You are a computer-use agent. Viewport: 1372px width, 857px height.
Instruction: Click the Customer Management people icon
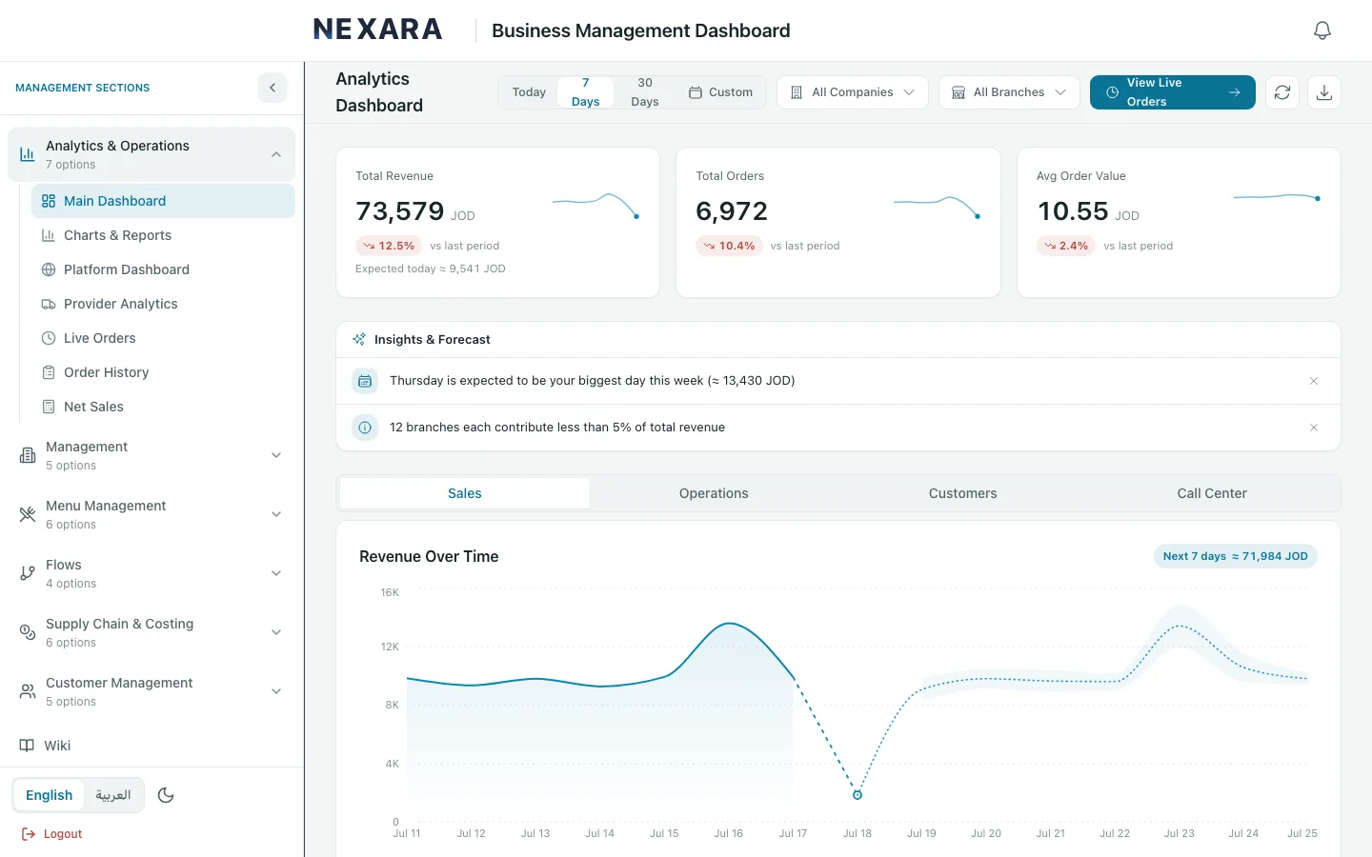(x=28, y=691)
